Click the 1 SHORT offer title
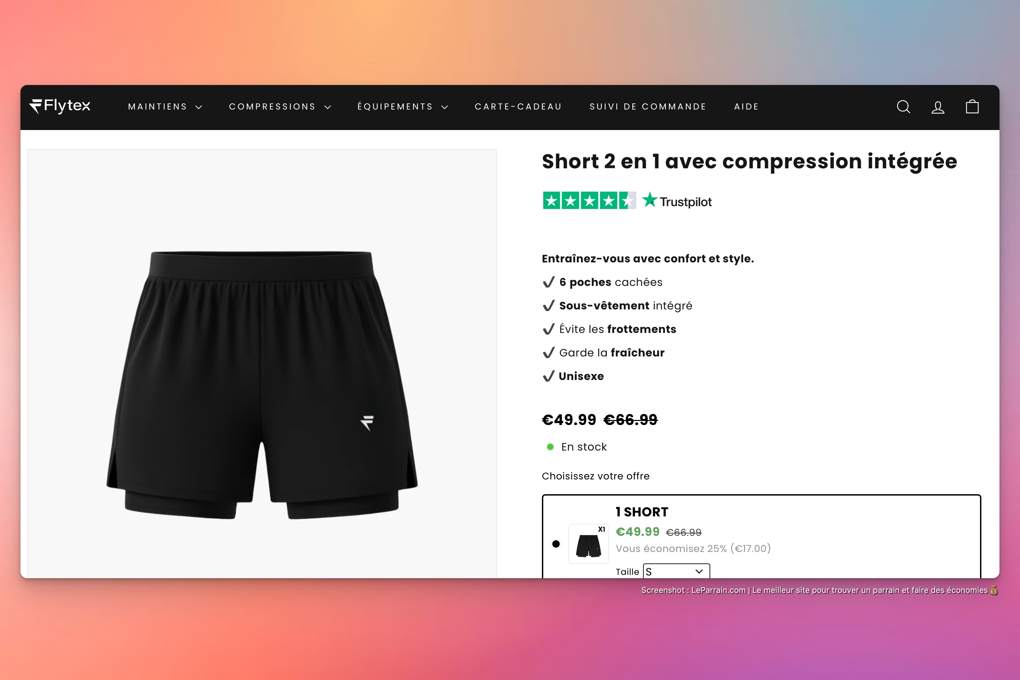This screenshot has width=1020, height=680. click(642, 512)
